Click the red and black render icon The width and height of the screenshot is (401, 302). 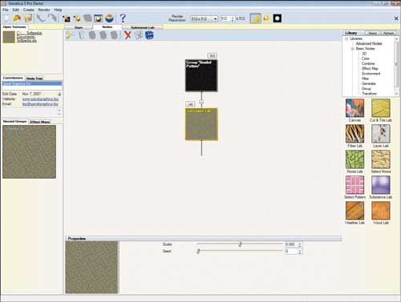66,18
